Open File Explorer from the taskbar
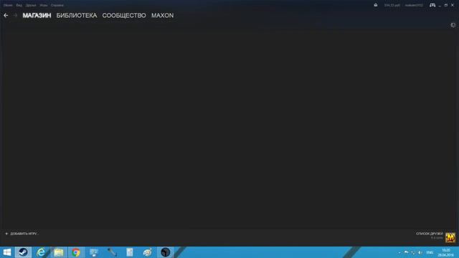This screenshot has height=258, width=459. tap(59, 252)
